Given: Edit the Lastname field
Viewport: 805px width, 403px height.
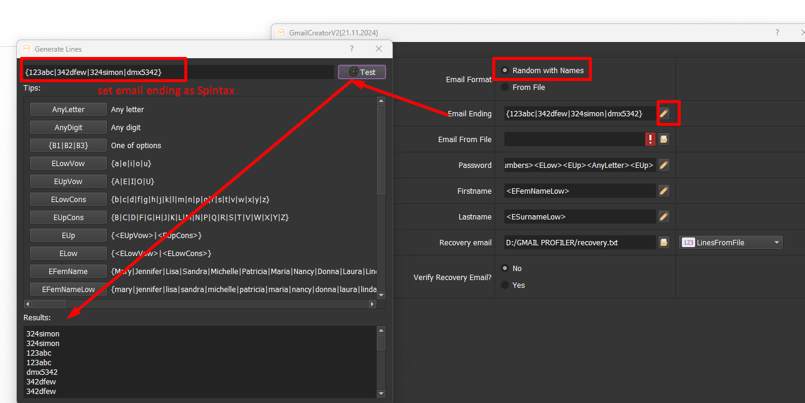Looking at the screenshot, I should pyautogui.click(x=580, y=216).
